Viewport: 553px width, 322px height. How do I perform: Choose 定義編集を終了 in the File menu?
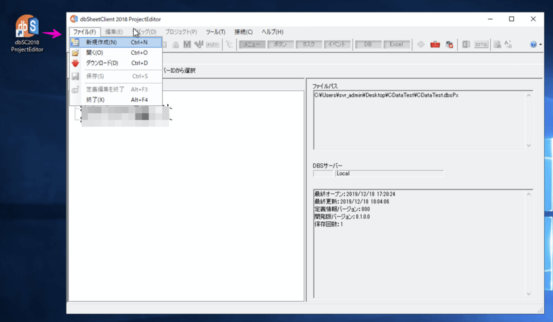coord(116,89)
